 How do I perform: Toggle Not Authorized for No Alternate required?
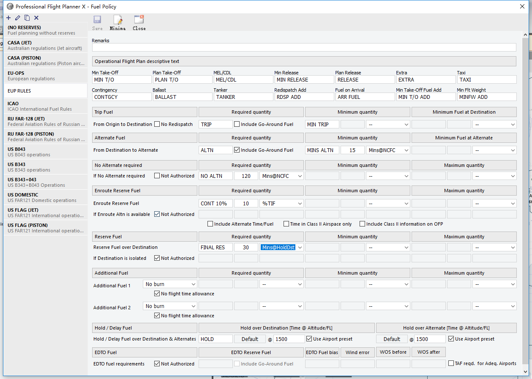(x=157, y=176)
